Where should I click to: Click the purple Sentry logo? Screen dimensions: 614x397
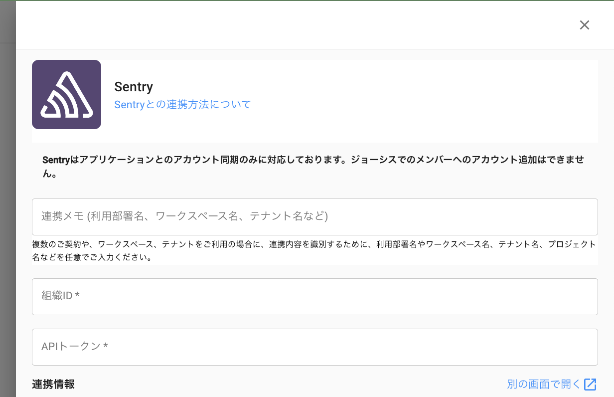(x=66, y=94)
